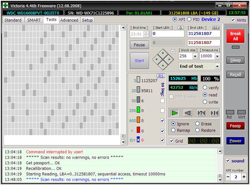Click the Sleep button

pos(235,60)
